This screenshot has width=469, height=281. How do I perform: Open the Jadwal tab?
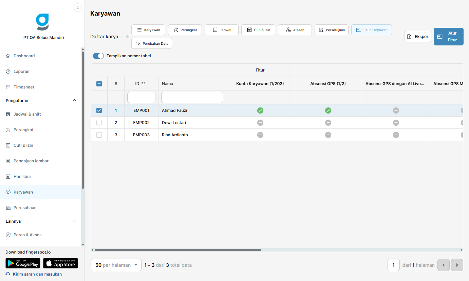(222, 30)
